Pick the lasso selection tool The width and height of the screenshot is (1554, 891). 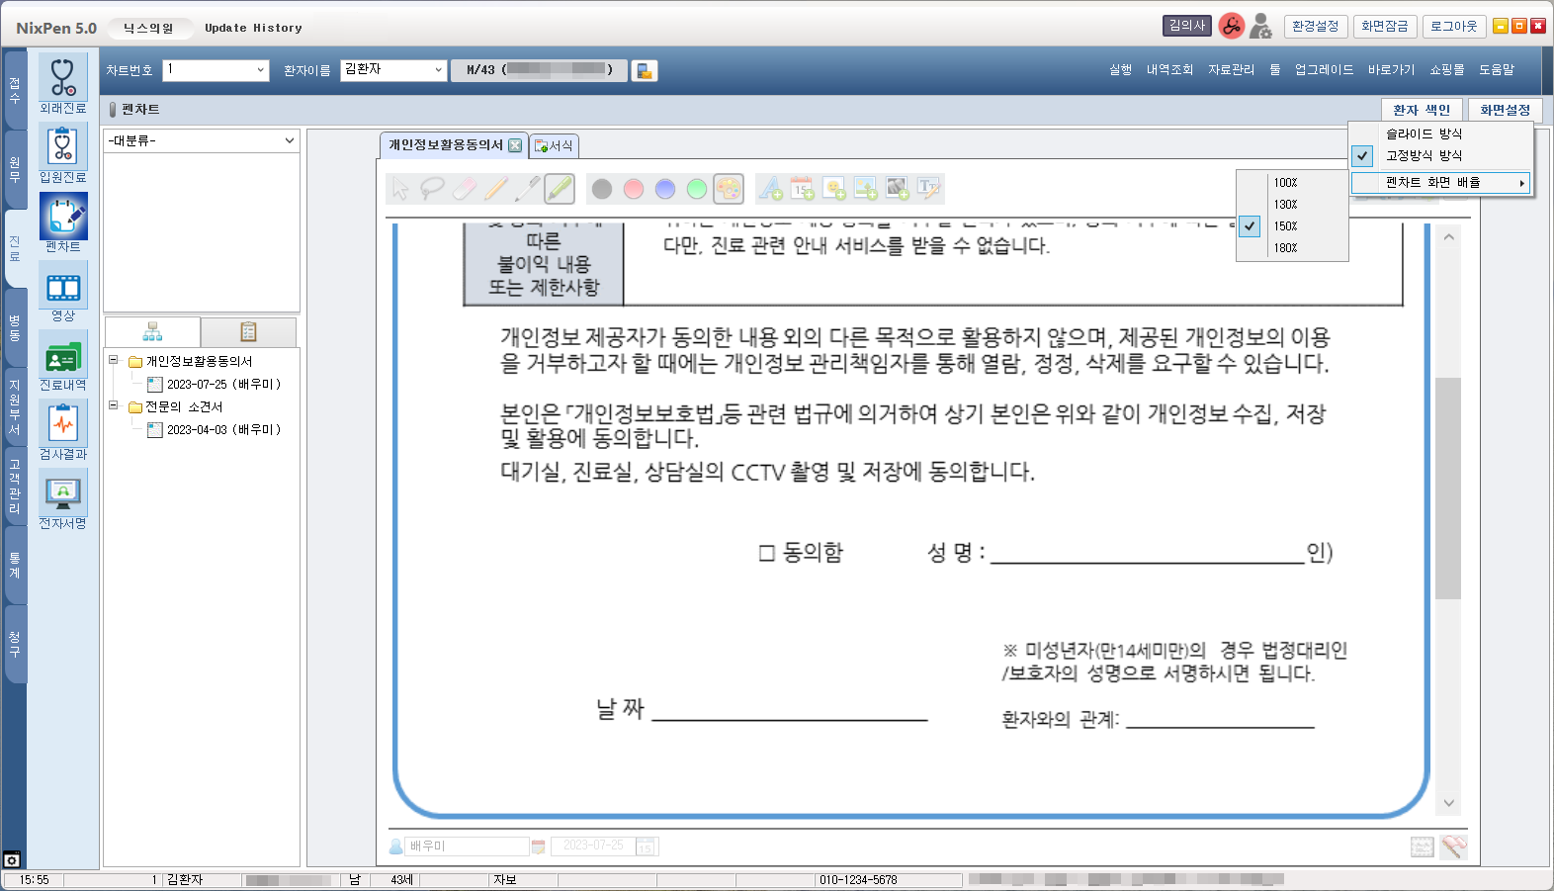pos(432,189)
